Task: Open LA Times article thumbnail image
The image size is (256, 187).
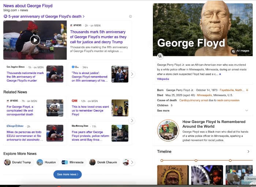Action: [x=55, y=74]
